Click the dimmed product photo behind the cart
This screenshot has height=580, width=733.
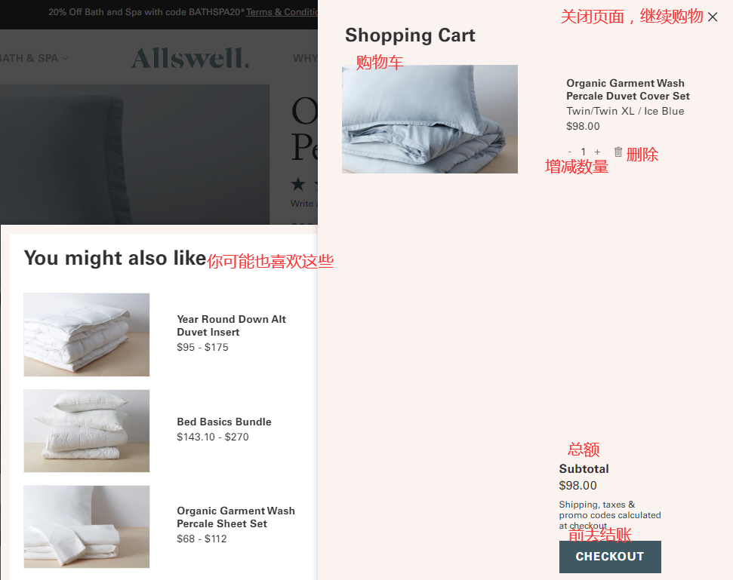(x=134, y=154)
